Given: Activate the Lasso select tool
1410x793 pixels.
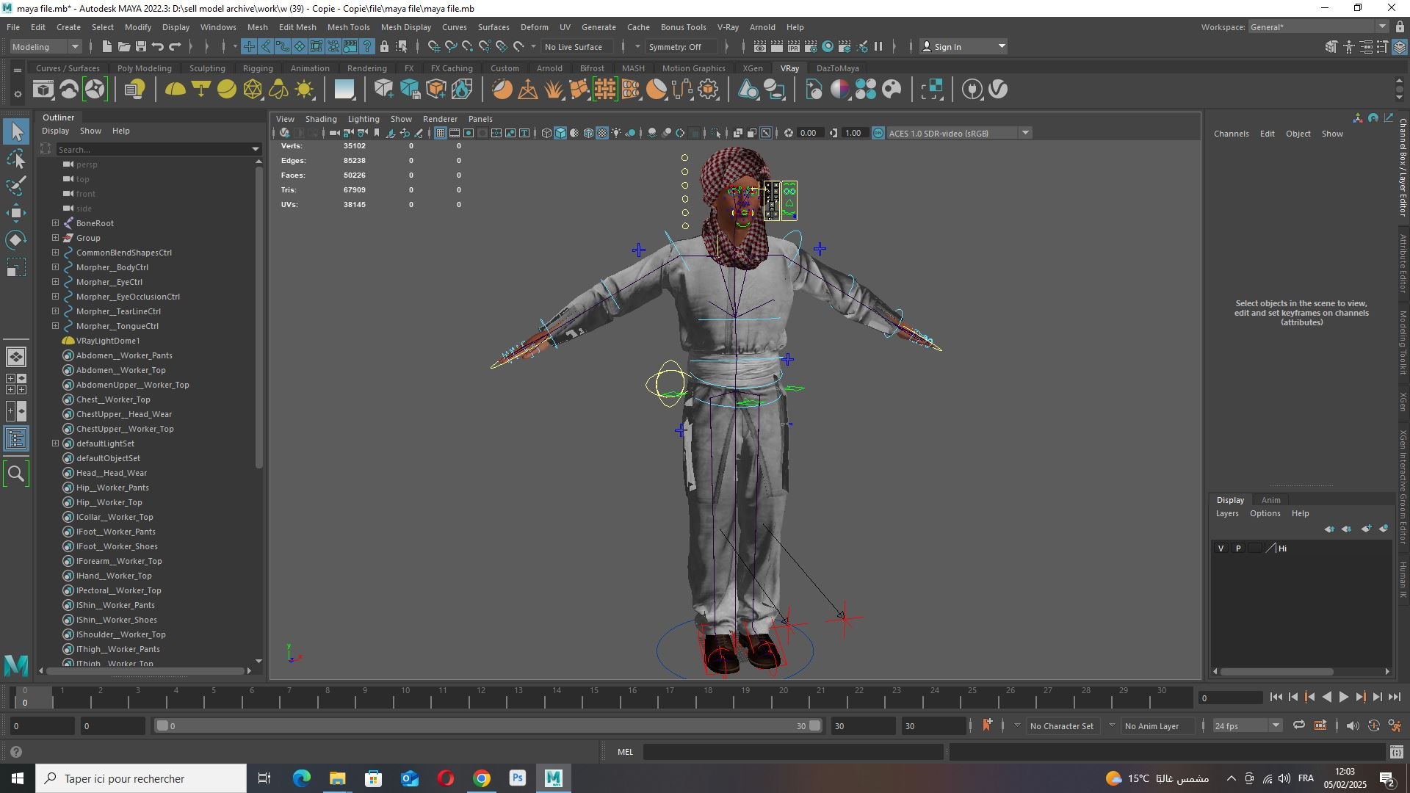Looking at the screenshot, I should [16, 159].
